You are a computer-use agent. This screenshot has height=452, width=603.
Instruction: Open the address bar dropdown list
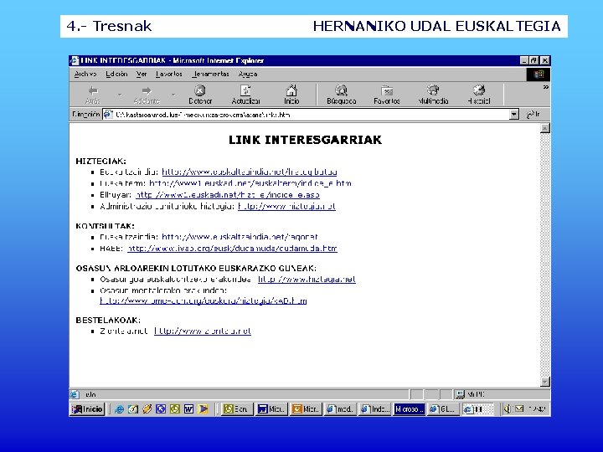pyautogui.click(x=513, y=115)
